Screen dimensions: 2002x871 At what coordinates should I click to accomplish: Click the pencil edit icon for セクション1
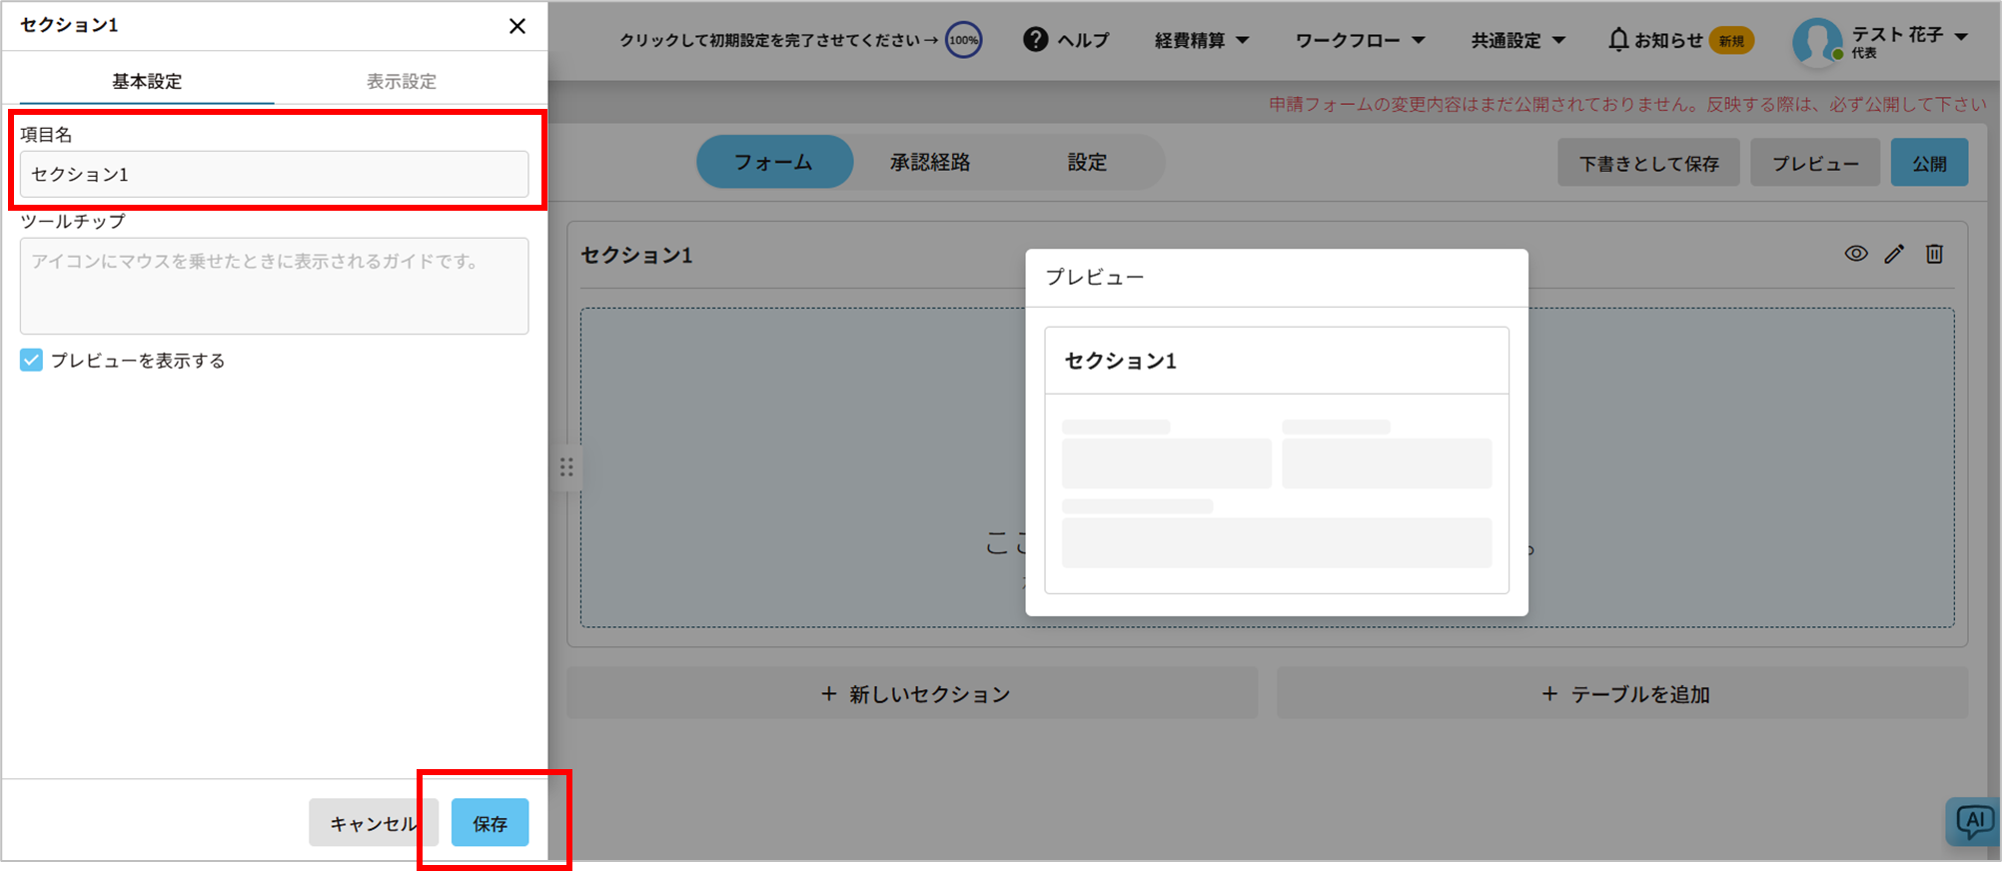point(1894,254)
